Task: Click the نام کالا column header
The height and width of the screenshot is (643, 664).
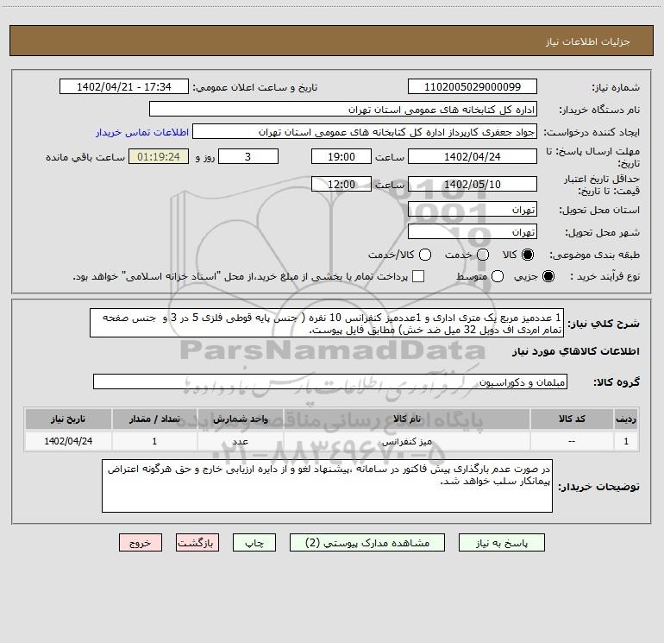Action: [x=406, y=419]
